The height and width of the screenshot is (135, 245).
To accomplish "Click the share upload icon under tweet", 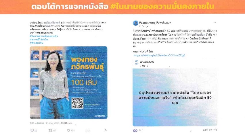I will click(106, 130).
